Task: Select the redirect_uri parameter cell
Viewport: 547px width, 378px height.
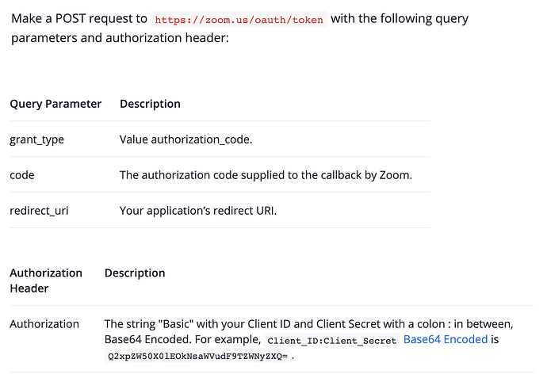Action: point(40,211)
